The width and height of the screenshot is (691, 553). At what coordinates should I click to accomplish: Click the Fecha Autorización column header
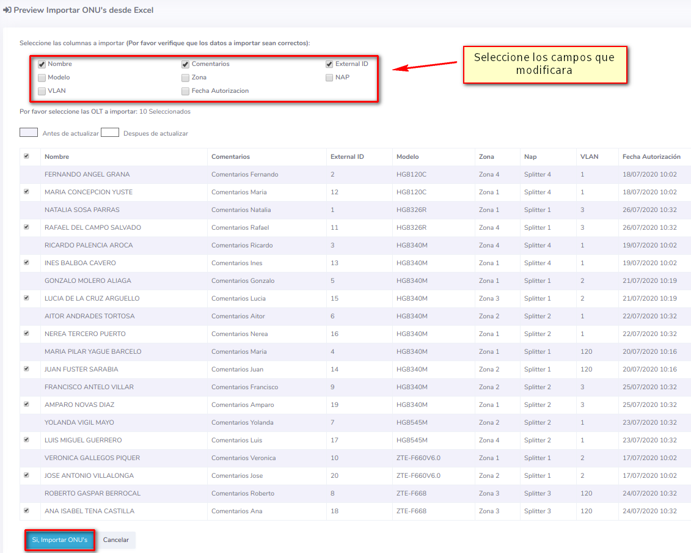(x=651, y=157)
